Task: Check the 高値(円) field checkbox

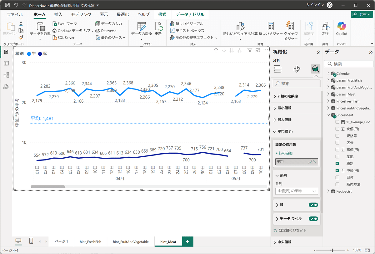Action: (337, 150)
